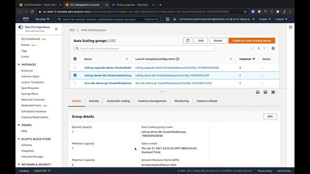310x174 pixels.
Task: Click Create an Auto Scaling group button
Action: [252, 41]
